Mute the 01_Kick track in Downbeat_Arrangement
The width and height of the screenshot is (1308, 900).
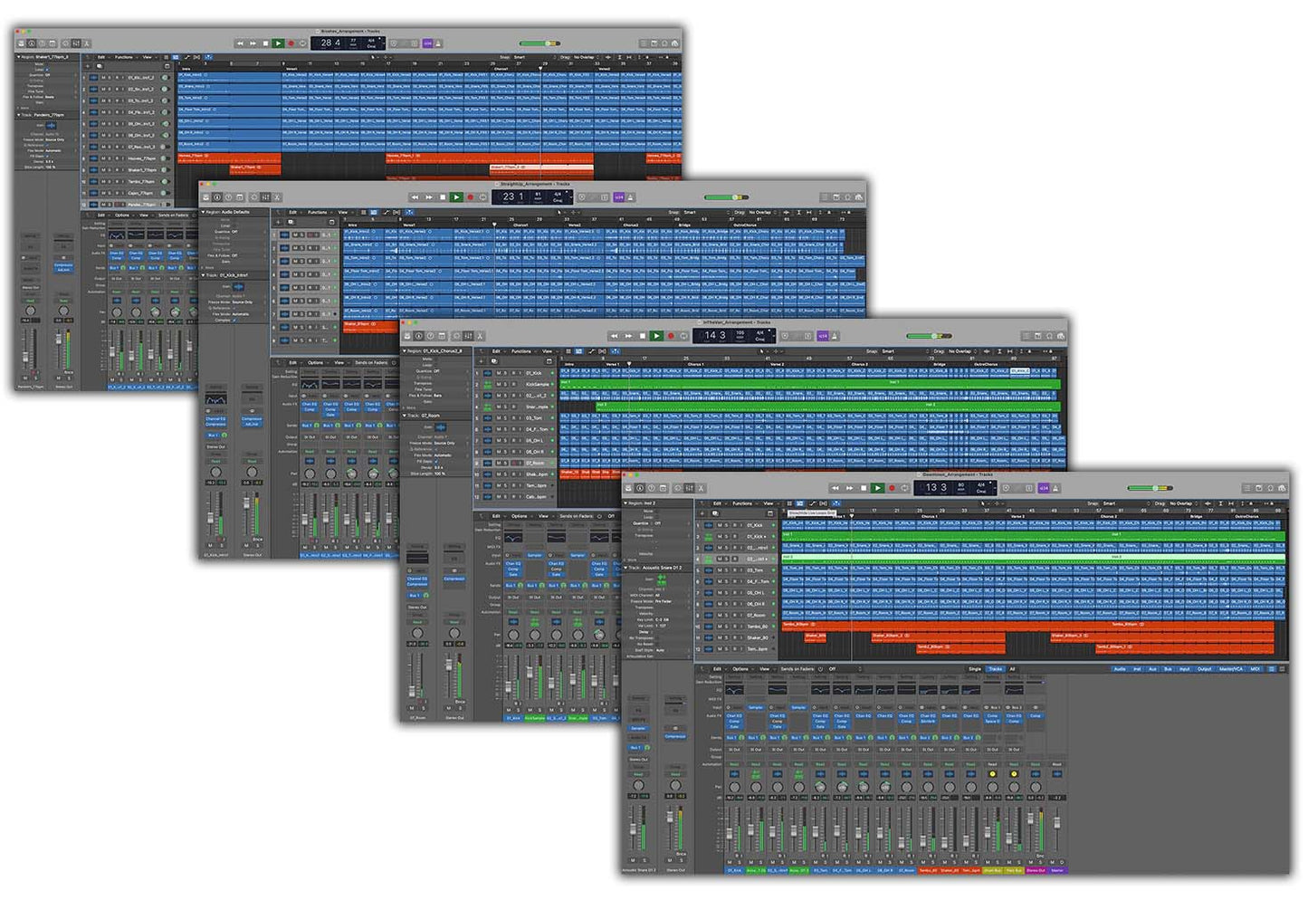click(x=721, y=525)
